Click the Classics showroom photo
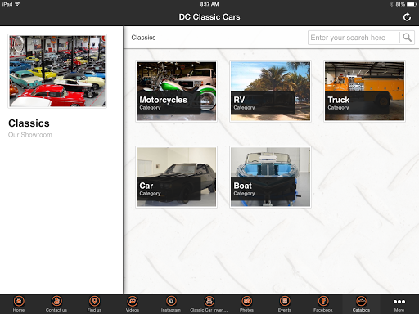This screenshot has height=314, width=419. click(57, 71)
